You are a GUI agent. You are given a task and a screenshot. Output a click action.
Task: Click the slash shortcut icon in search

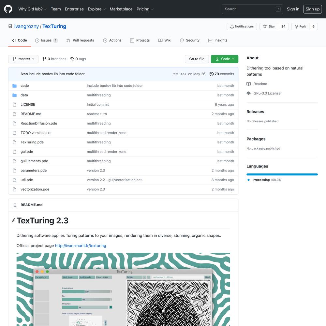(x=278, y=9)
